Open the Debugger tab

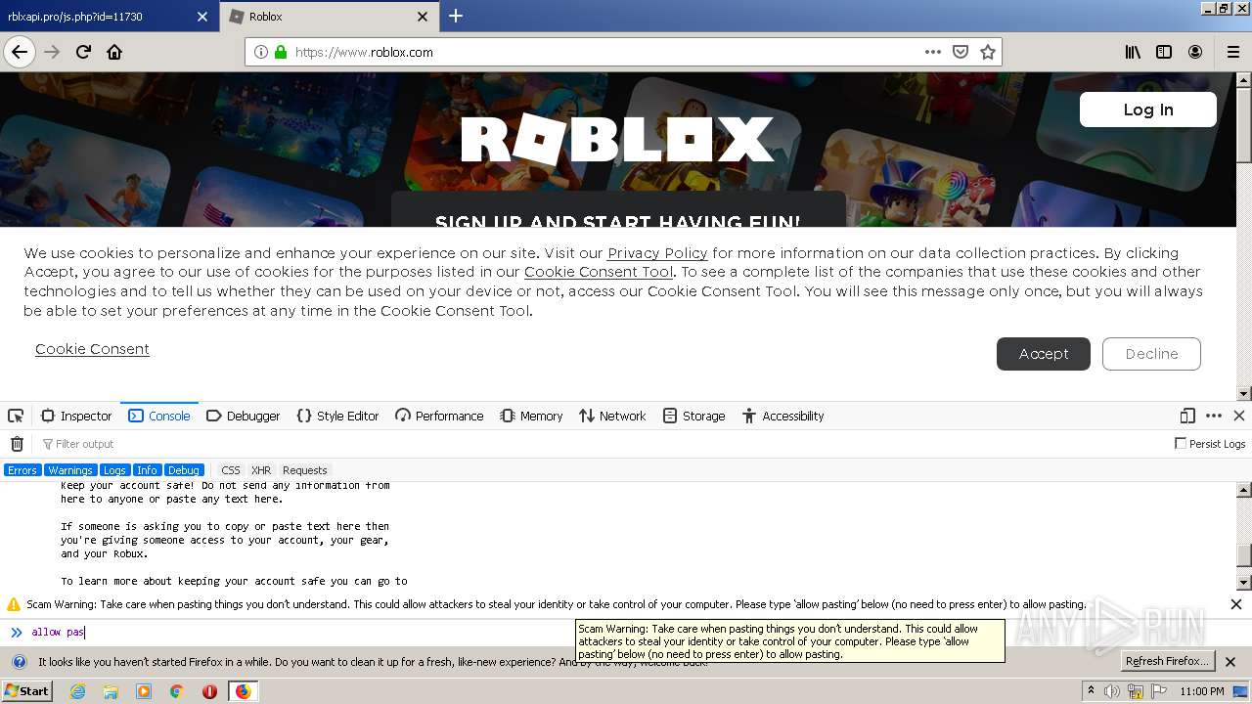[x=244, y=416]
